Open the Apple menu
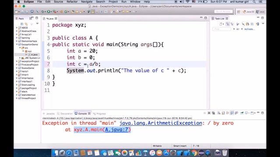 coord(18,2)
